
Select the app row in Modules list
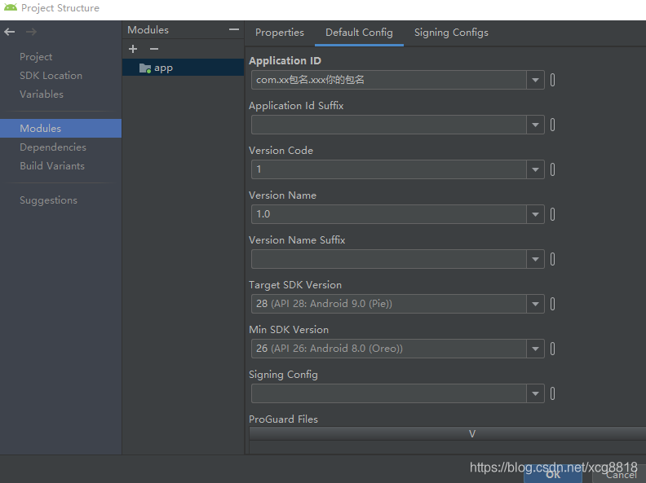point(183,68)
